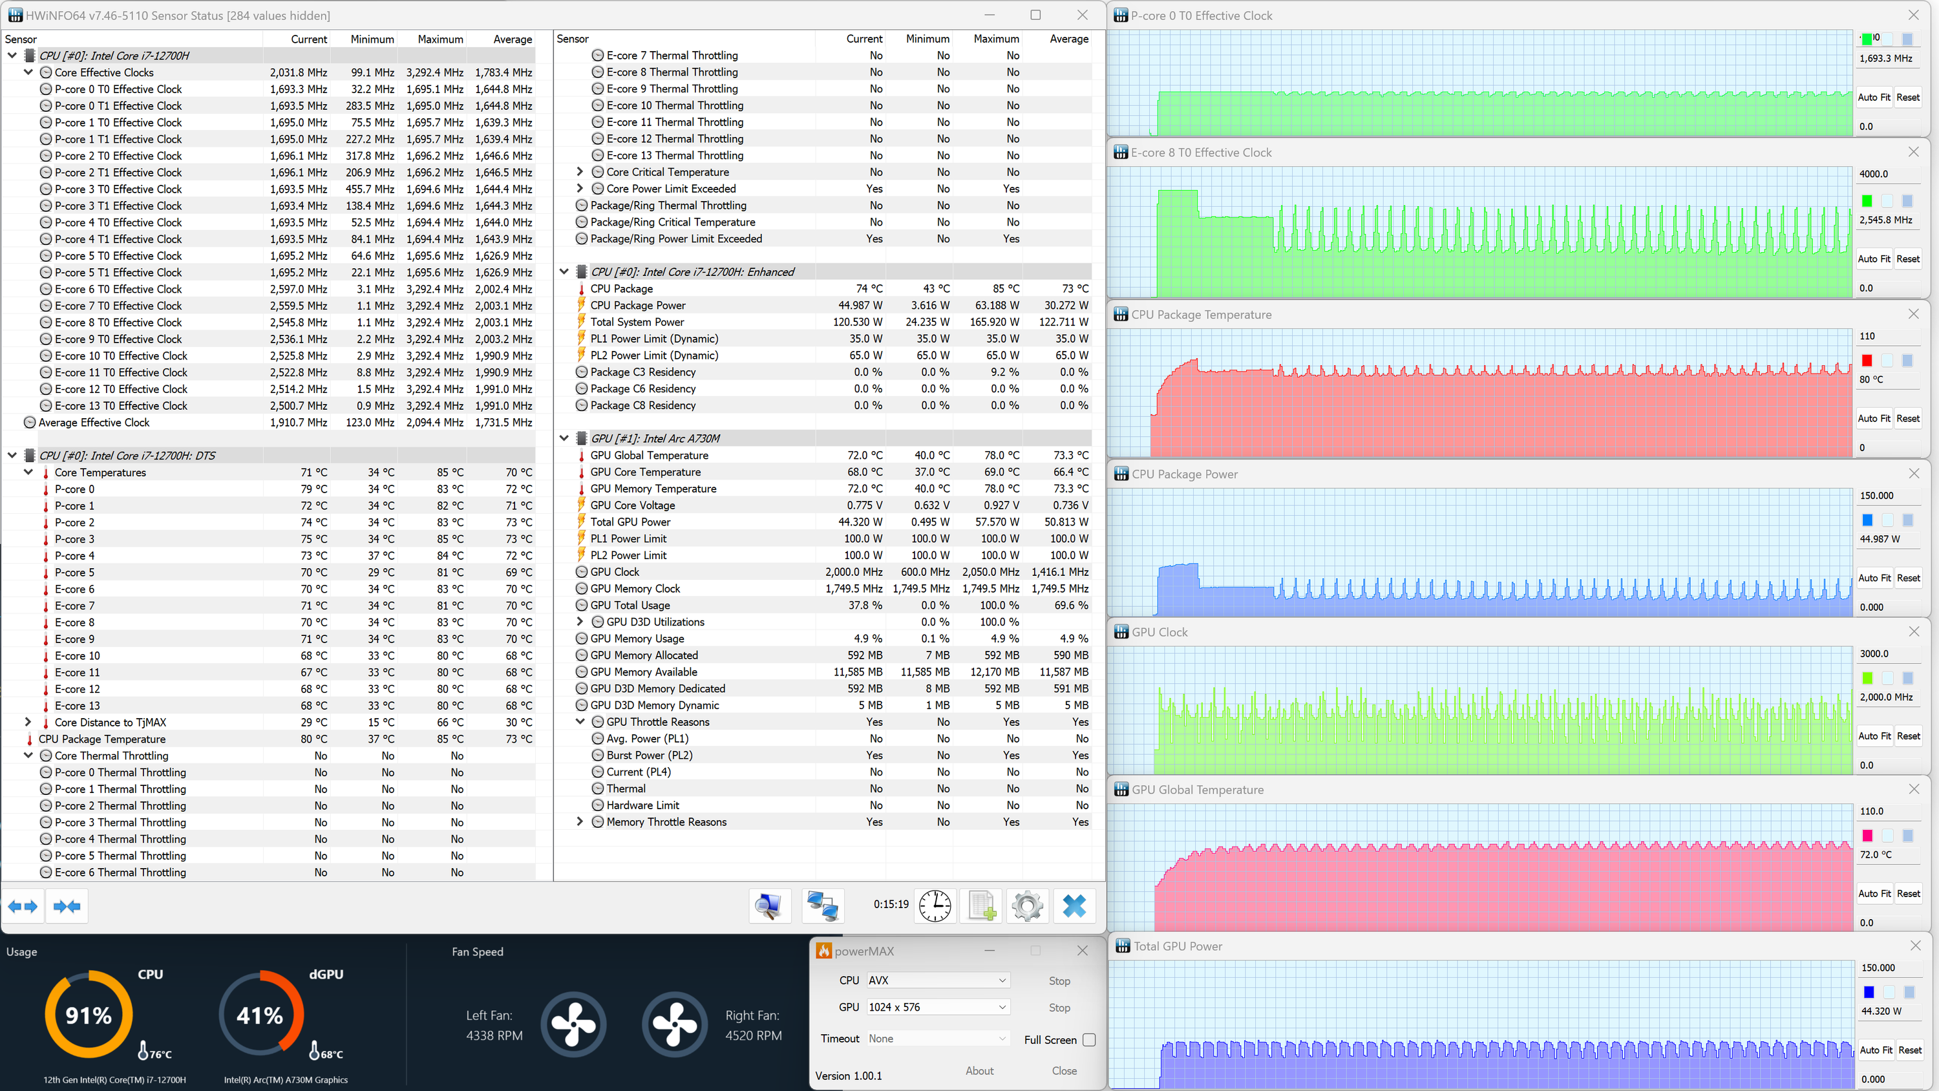This screenshot has width=1939, height=1091.
Task: Open the GPU 1024 x 576 dropdown
Action: point(938,1008)
